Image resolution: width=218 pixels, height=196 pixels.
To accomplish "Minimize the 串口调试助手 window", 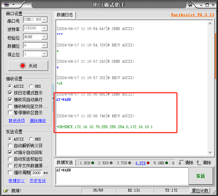I will (201, 5).
